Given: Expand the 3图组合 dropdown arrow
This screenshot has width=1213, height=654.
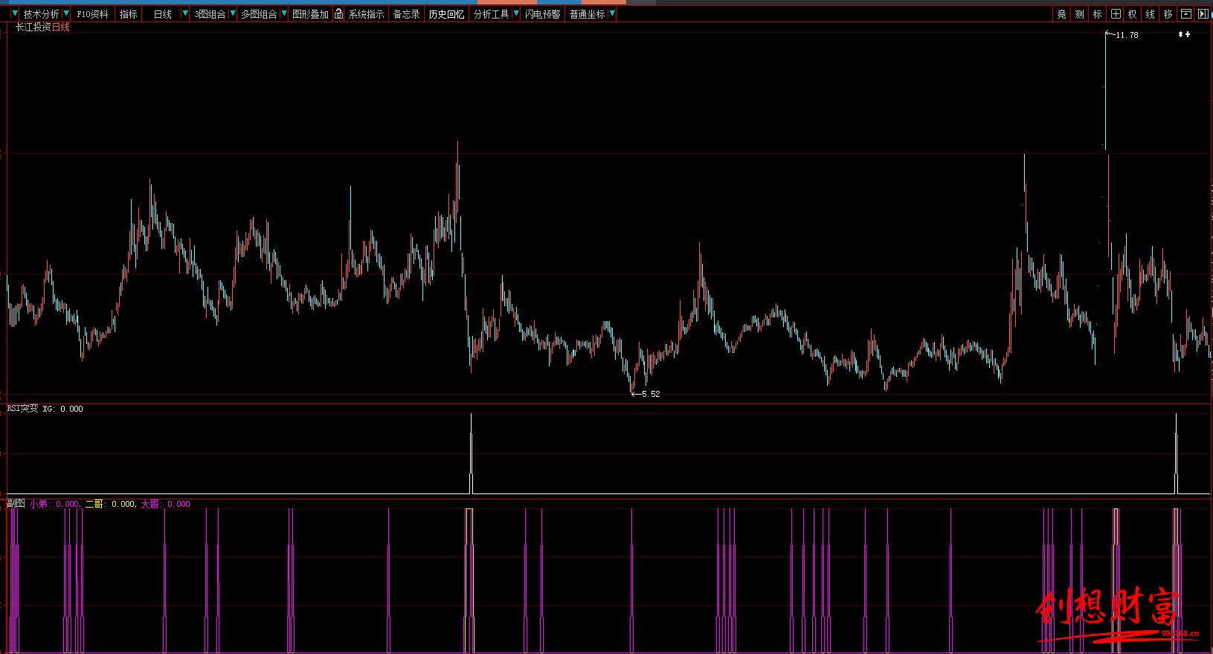Looking at the screenshot, I should click(x=233, y=14).
